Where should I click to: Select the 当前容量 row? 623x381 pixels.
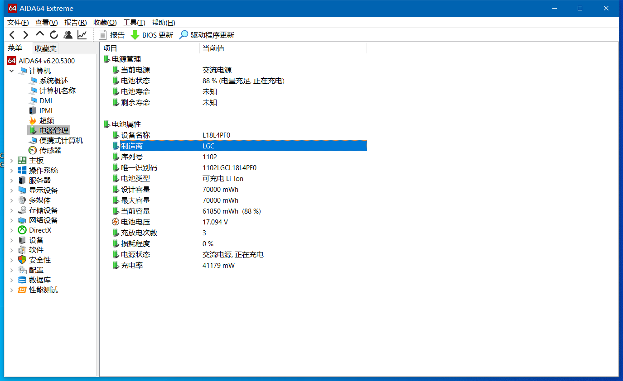[239, 211]
